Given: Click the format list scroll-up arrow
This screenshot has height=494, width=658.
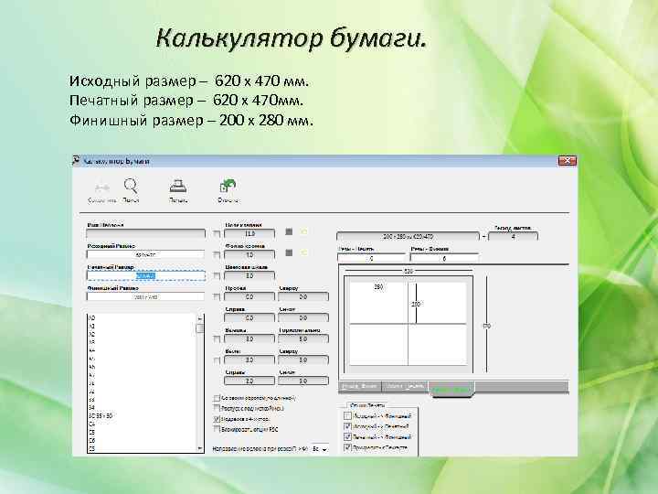Looking at the screenshot, I should [x=200, y=318].
